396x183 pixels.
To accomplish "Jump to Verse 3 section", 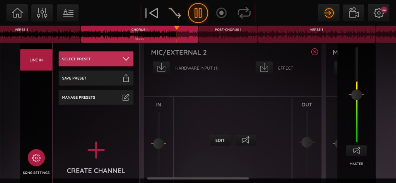I will pyautogui.click(x=317, y=34).
